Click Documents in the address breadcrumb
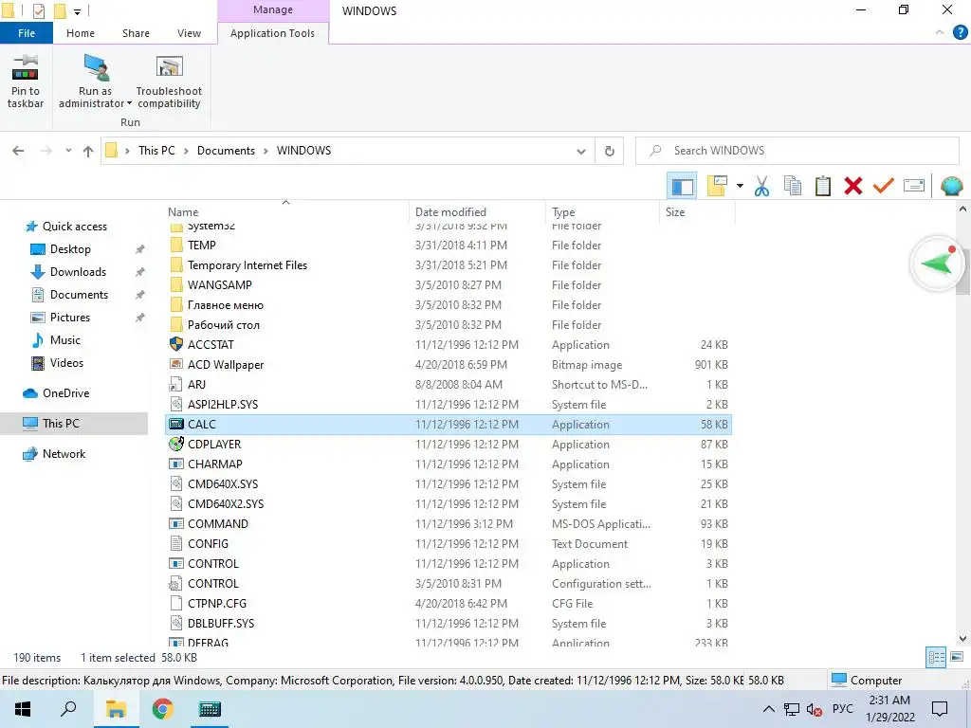 pos(226,151)
